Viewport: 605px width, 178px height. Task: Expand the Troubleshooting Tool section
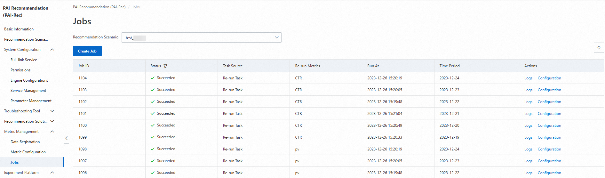(52, 111)
